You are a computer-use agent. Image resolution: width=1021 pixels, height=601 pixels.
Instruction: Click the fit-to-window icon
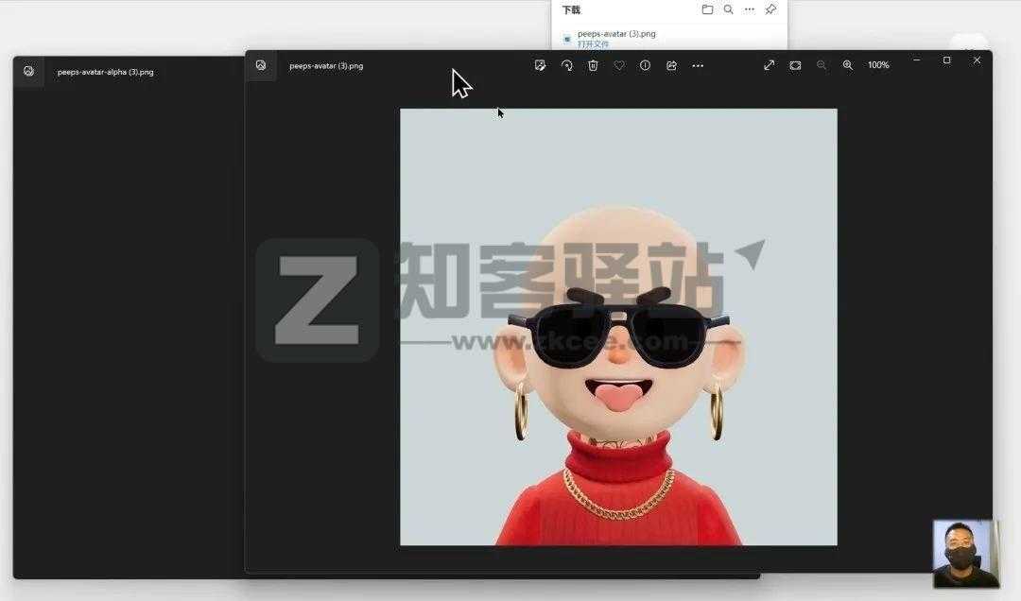[795, 65]
